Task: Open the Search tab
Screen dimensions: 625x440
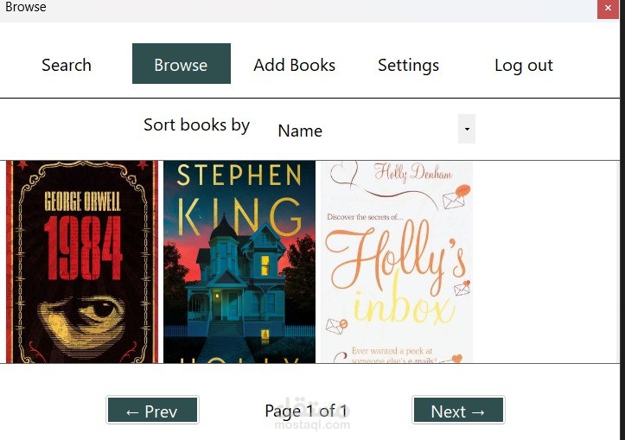Action: [67, 65]
